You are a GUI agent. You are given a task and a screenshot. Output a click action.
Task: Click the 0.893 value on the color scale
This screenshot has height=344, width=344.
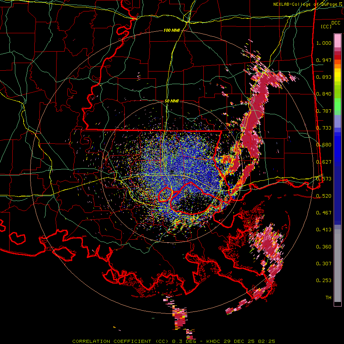324,77
